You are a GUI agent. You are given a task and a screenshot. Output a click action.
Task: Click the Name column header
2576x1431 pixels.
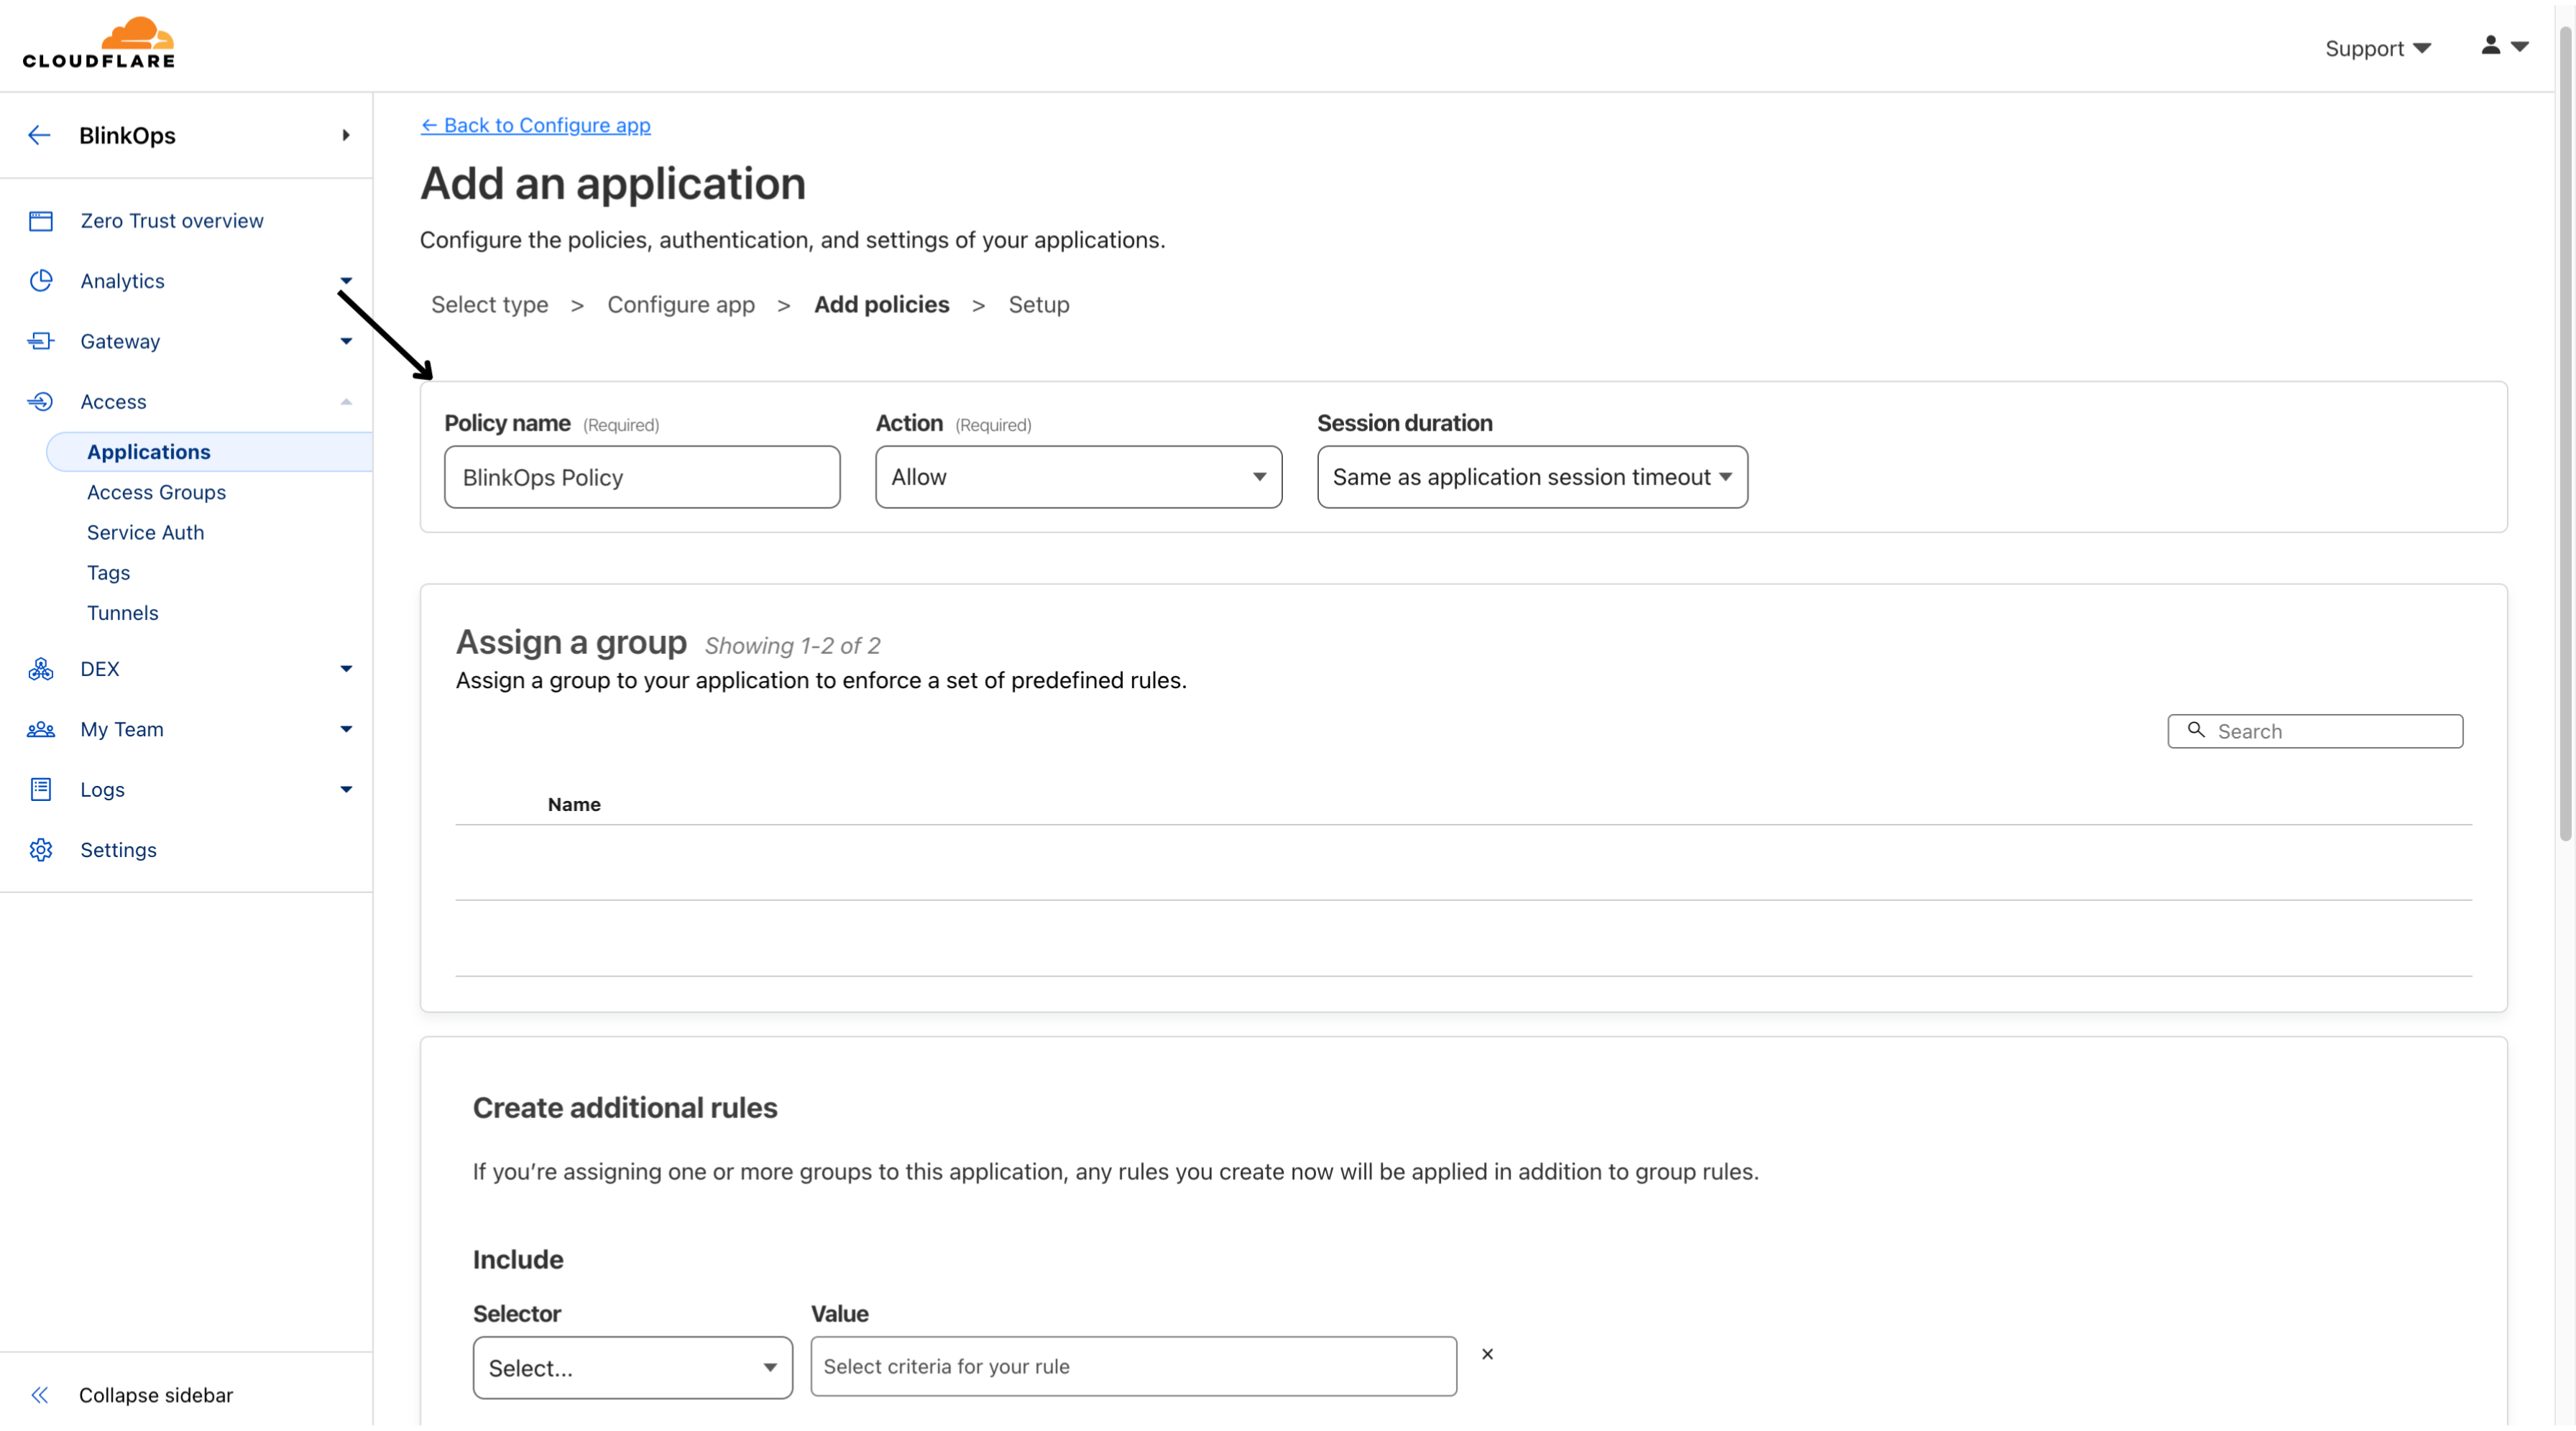(574, 805)
